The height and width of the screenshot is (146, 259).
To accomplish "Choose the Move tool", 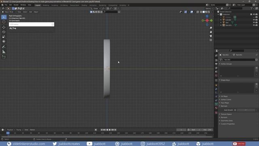I will pos(4,27).
